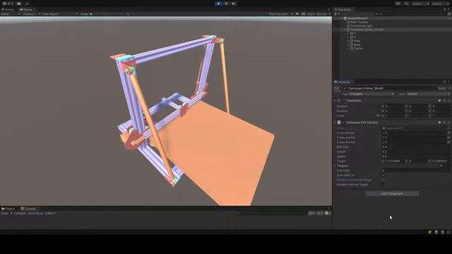Open the Tag dropdown showing Untagged
The image size is (452, 254).
371,94
